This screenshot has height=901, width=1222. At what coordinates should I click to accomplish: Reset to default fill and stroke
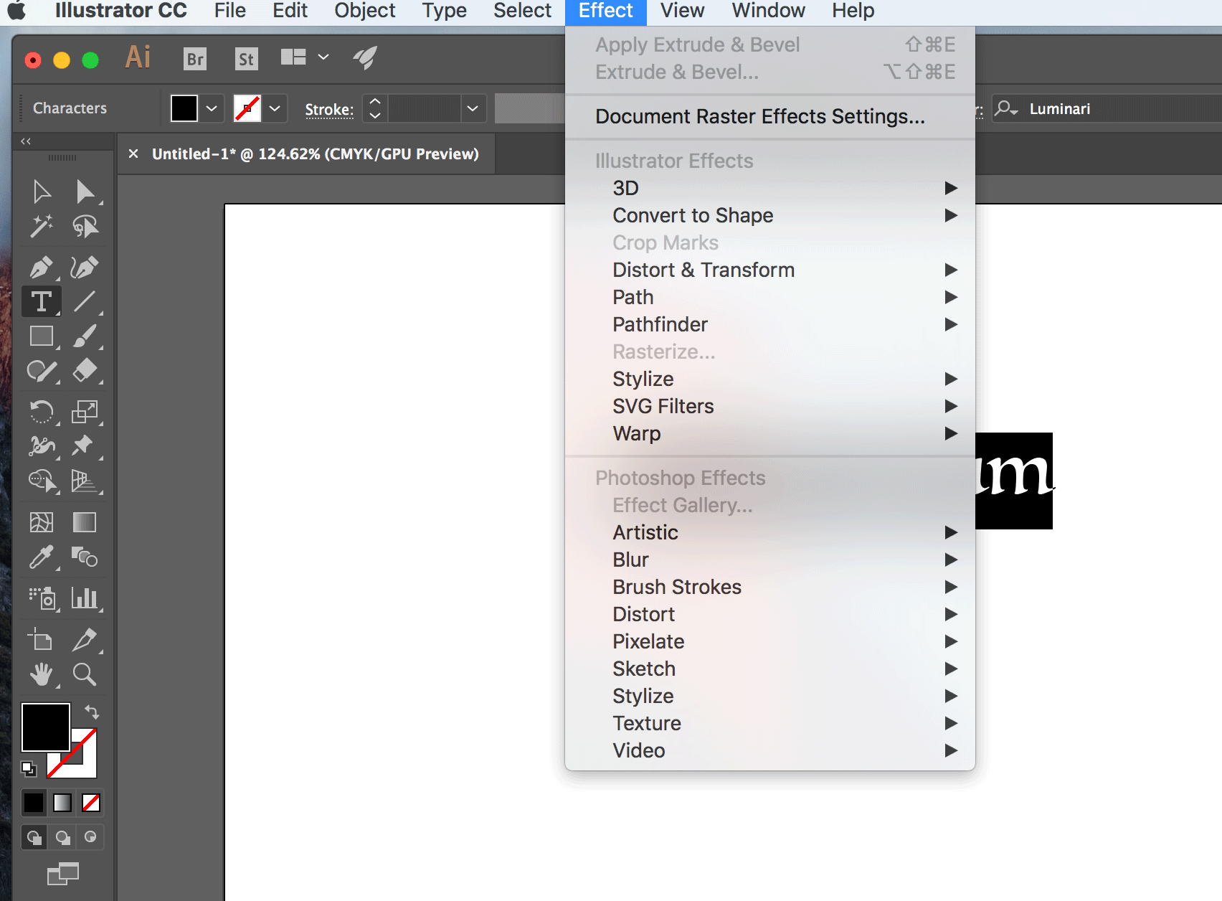[29, 769]
